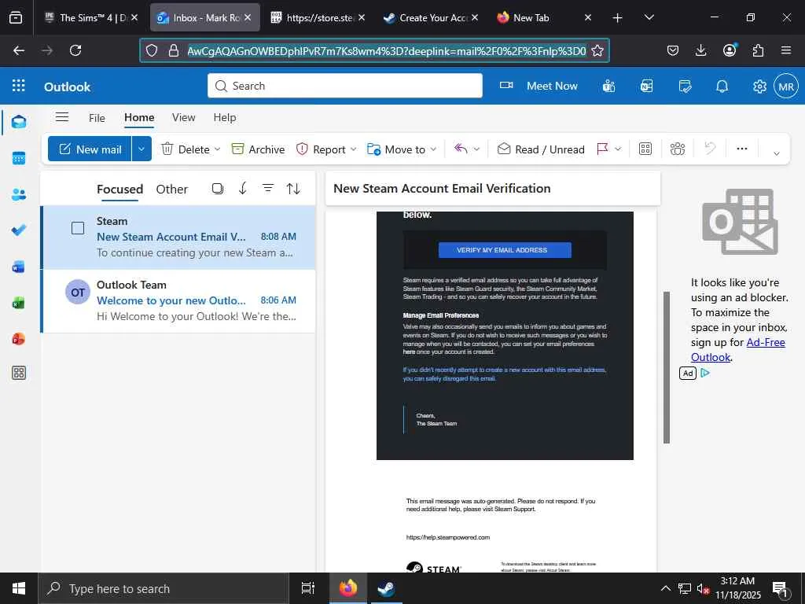The image size is (805, 604).
Task: Switch to the Focused inbox tab
Action: pyautogui.click(x=119, y=189)
